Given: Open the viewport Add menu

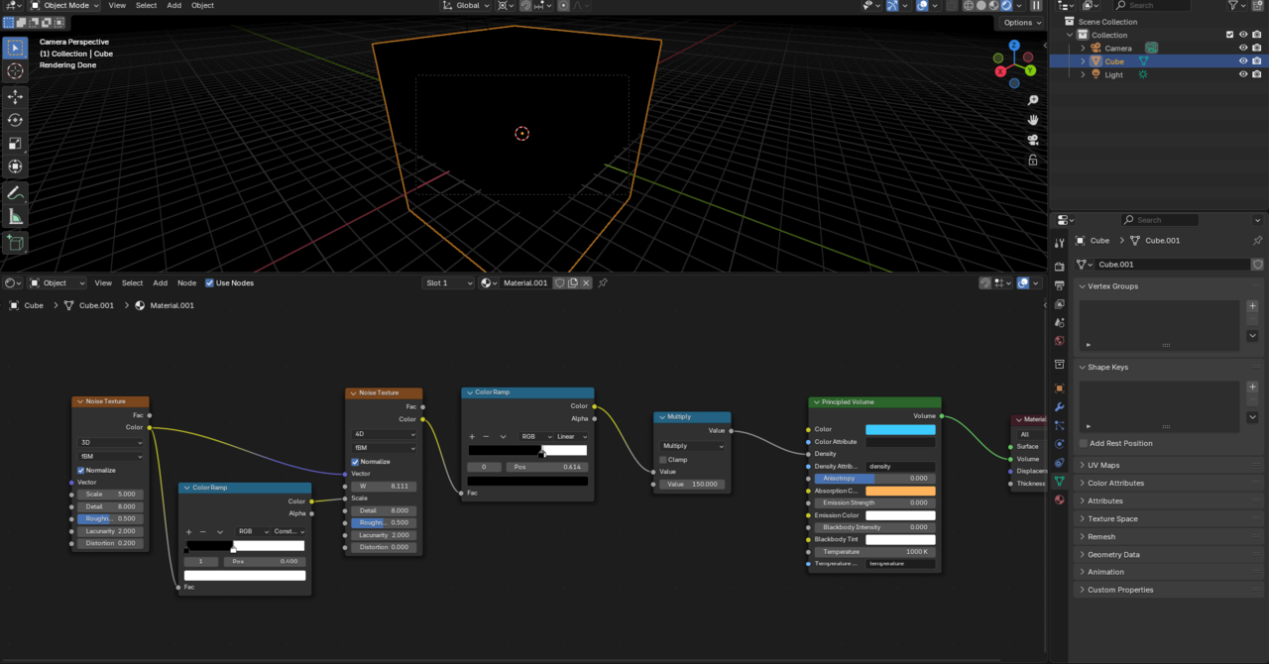Looking at the screenshot, I should pos(173,5).
